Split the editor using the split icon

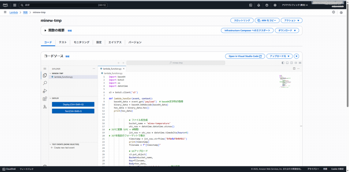tap(294, 68)
